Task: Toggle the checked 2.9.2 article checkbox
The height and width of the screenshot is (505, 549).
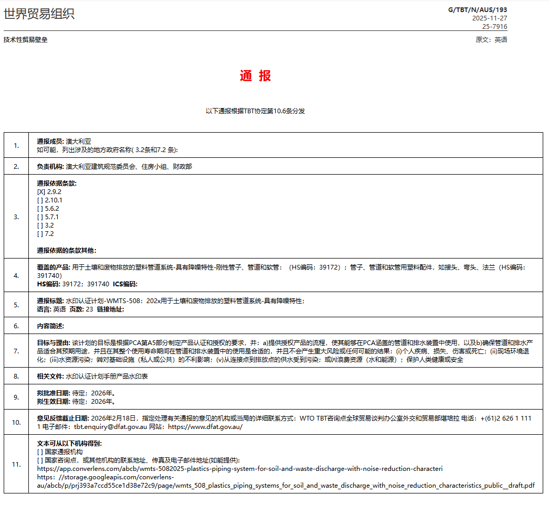Action: click(x=41, y=192)
